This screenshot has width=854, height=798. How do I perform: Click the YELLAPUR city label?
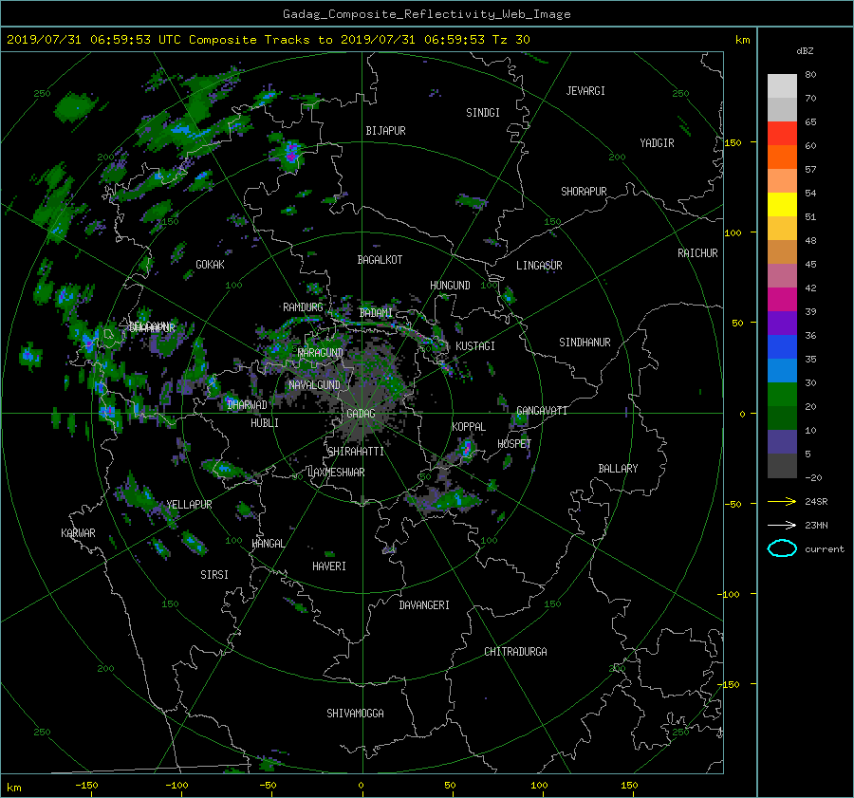(189, 505)
